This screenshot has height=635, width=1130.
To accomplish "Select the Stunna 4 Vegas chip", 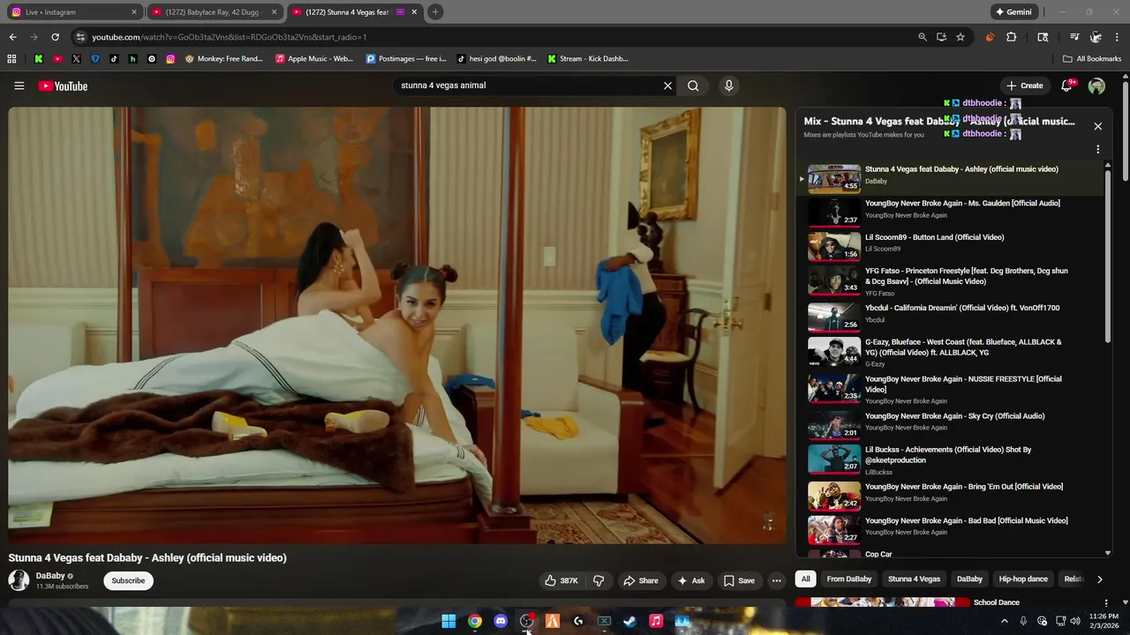I will coord(914,579).
